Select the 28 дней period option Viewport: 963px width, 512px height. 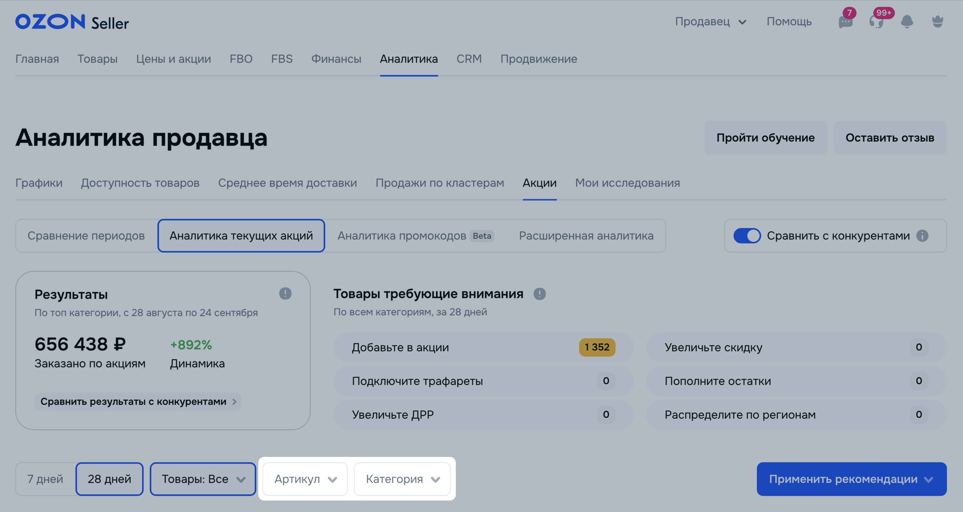pyautogui.click(x=109, y=479)
